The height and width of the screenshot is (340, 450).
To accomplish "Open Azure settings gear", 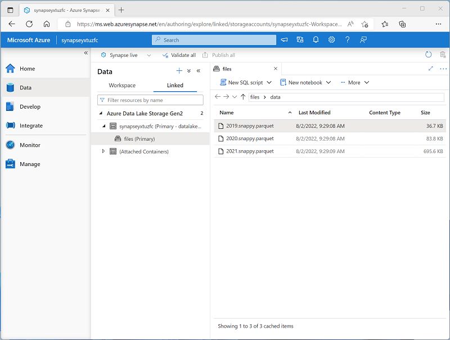I will click(331, 40).
